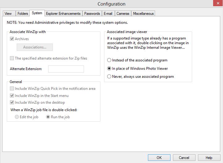Open Help for this dialog
The image size is (223, 163).
pos(209,158)
